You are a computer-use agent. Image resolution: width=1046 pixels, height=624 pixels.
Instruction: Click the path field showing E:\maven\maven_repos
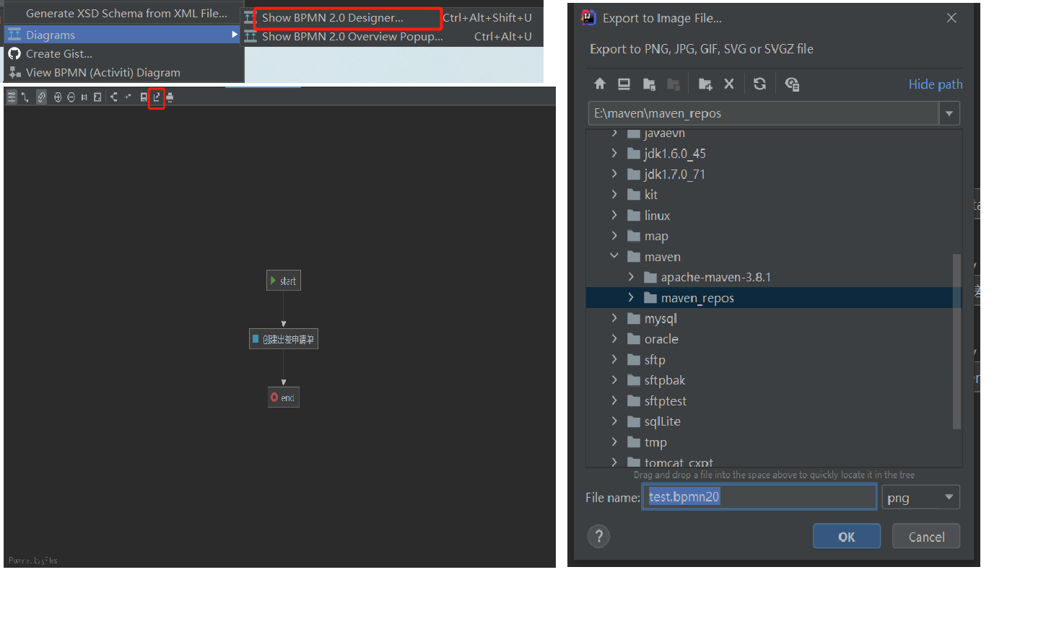tap(763, 113)
